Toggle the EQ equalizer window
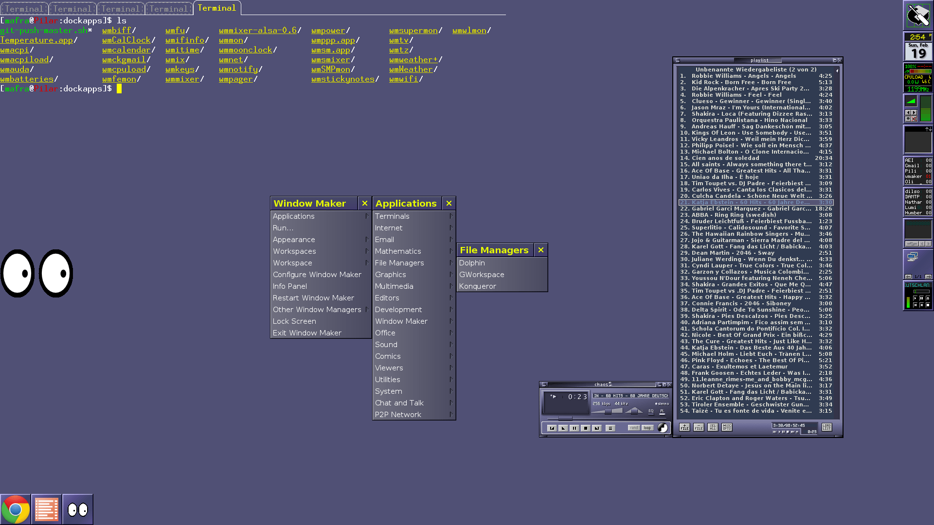The height and width of the screenshot is (525, 934). click(651, 411)
